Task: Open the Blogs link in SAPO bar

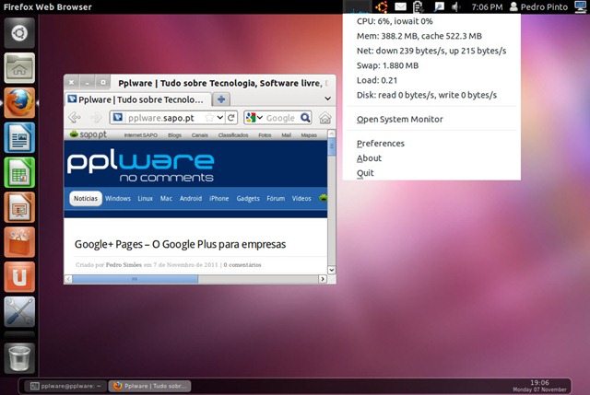Action: (x=174, y=135)
